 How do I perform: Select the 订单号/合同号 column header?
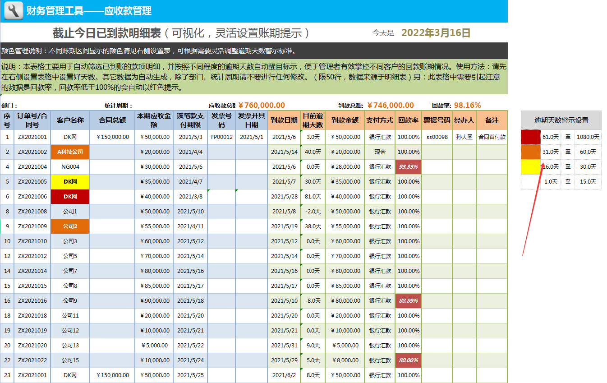pos(32,120)
